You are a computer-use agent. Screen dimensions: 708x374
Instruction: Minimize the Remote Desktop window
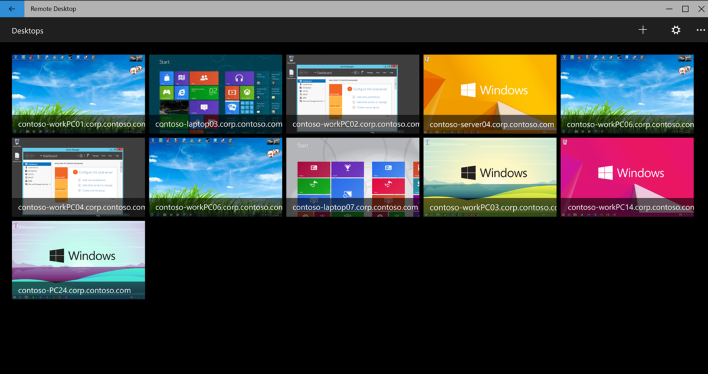pyautogui.click(x=668, y=9)
